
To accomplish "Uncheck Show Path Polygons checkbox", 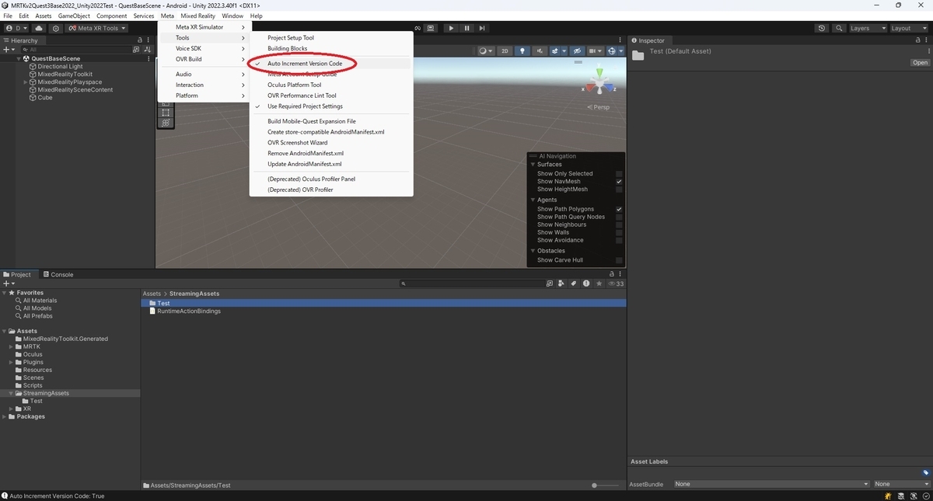I will pos(619,209).
